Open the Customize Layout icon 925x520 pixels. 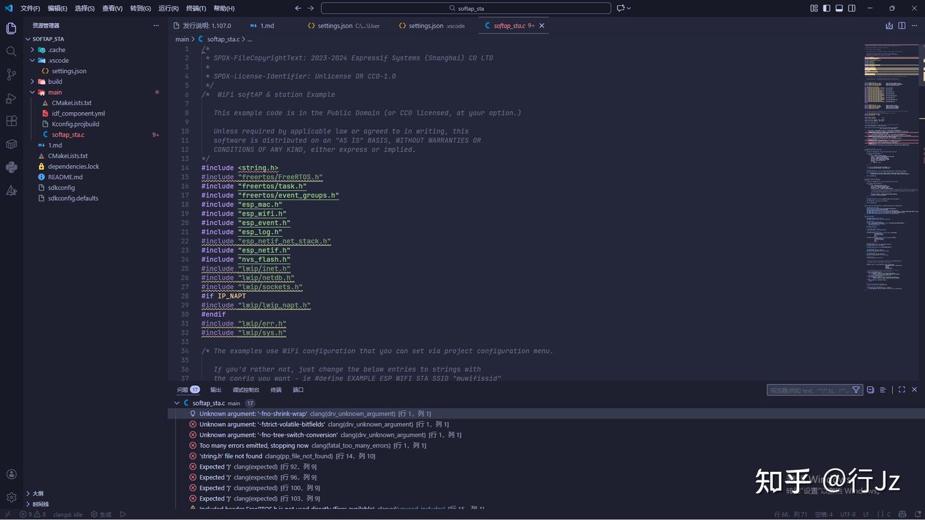point(815,8)
